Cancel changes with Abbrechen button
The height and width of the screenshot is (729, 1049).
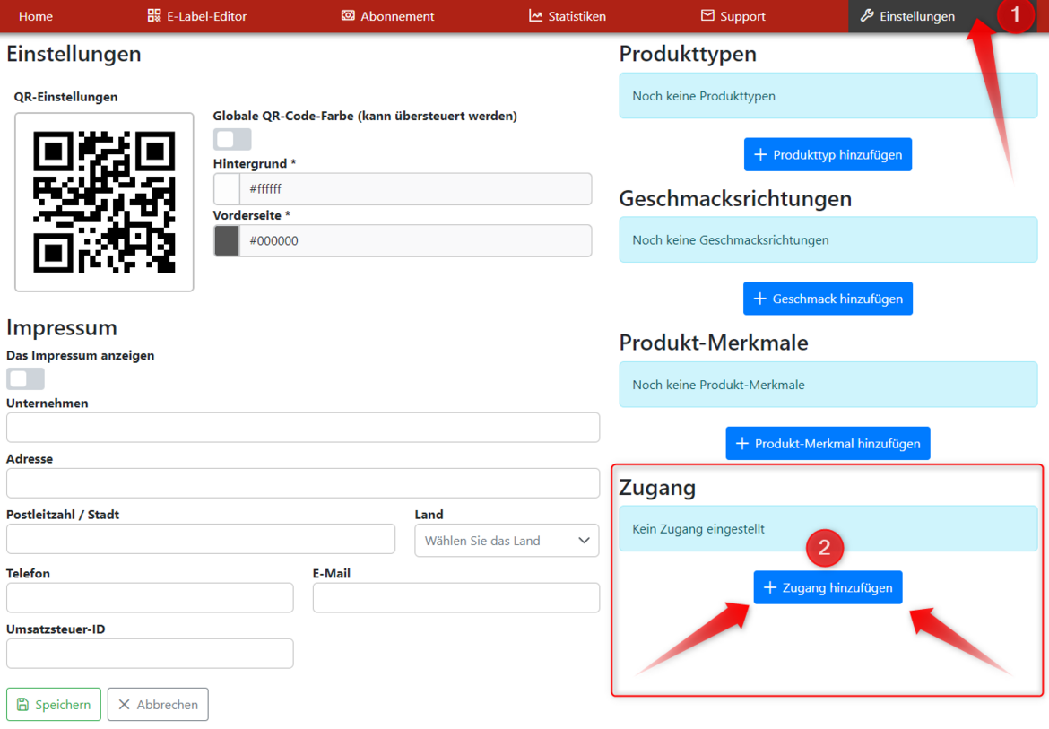coord(158,704)
